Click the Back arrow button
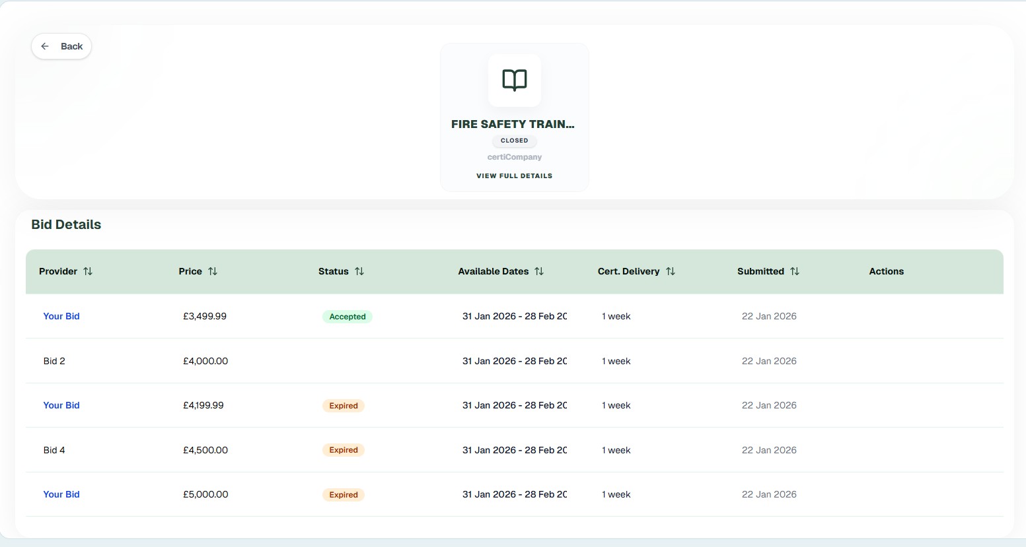Viewport: 1026px width, 547px height. (61, 46)
